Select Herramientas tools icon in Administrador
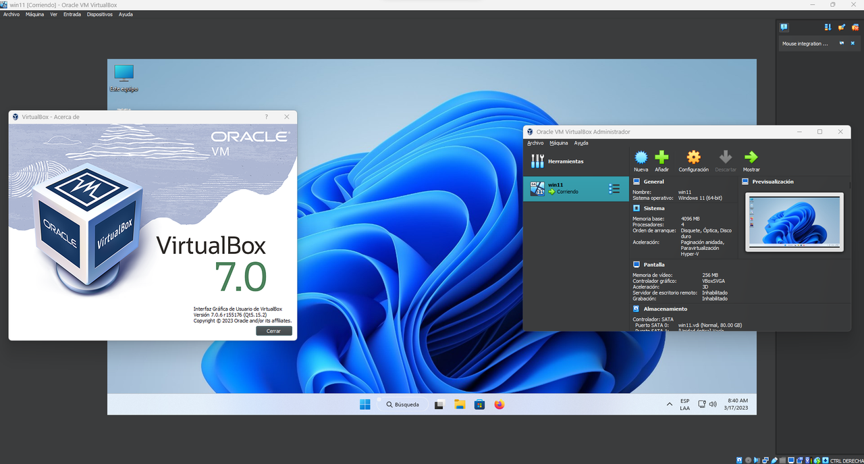864x464 pixels. 537,161
